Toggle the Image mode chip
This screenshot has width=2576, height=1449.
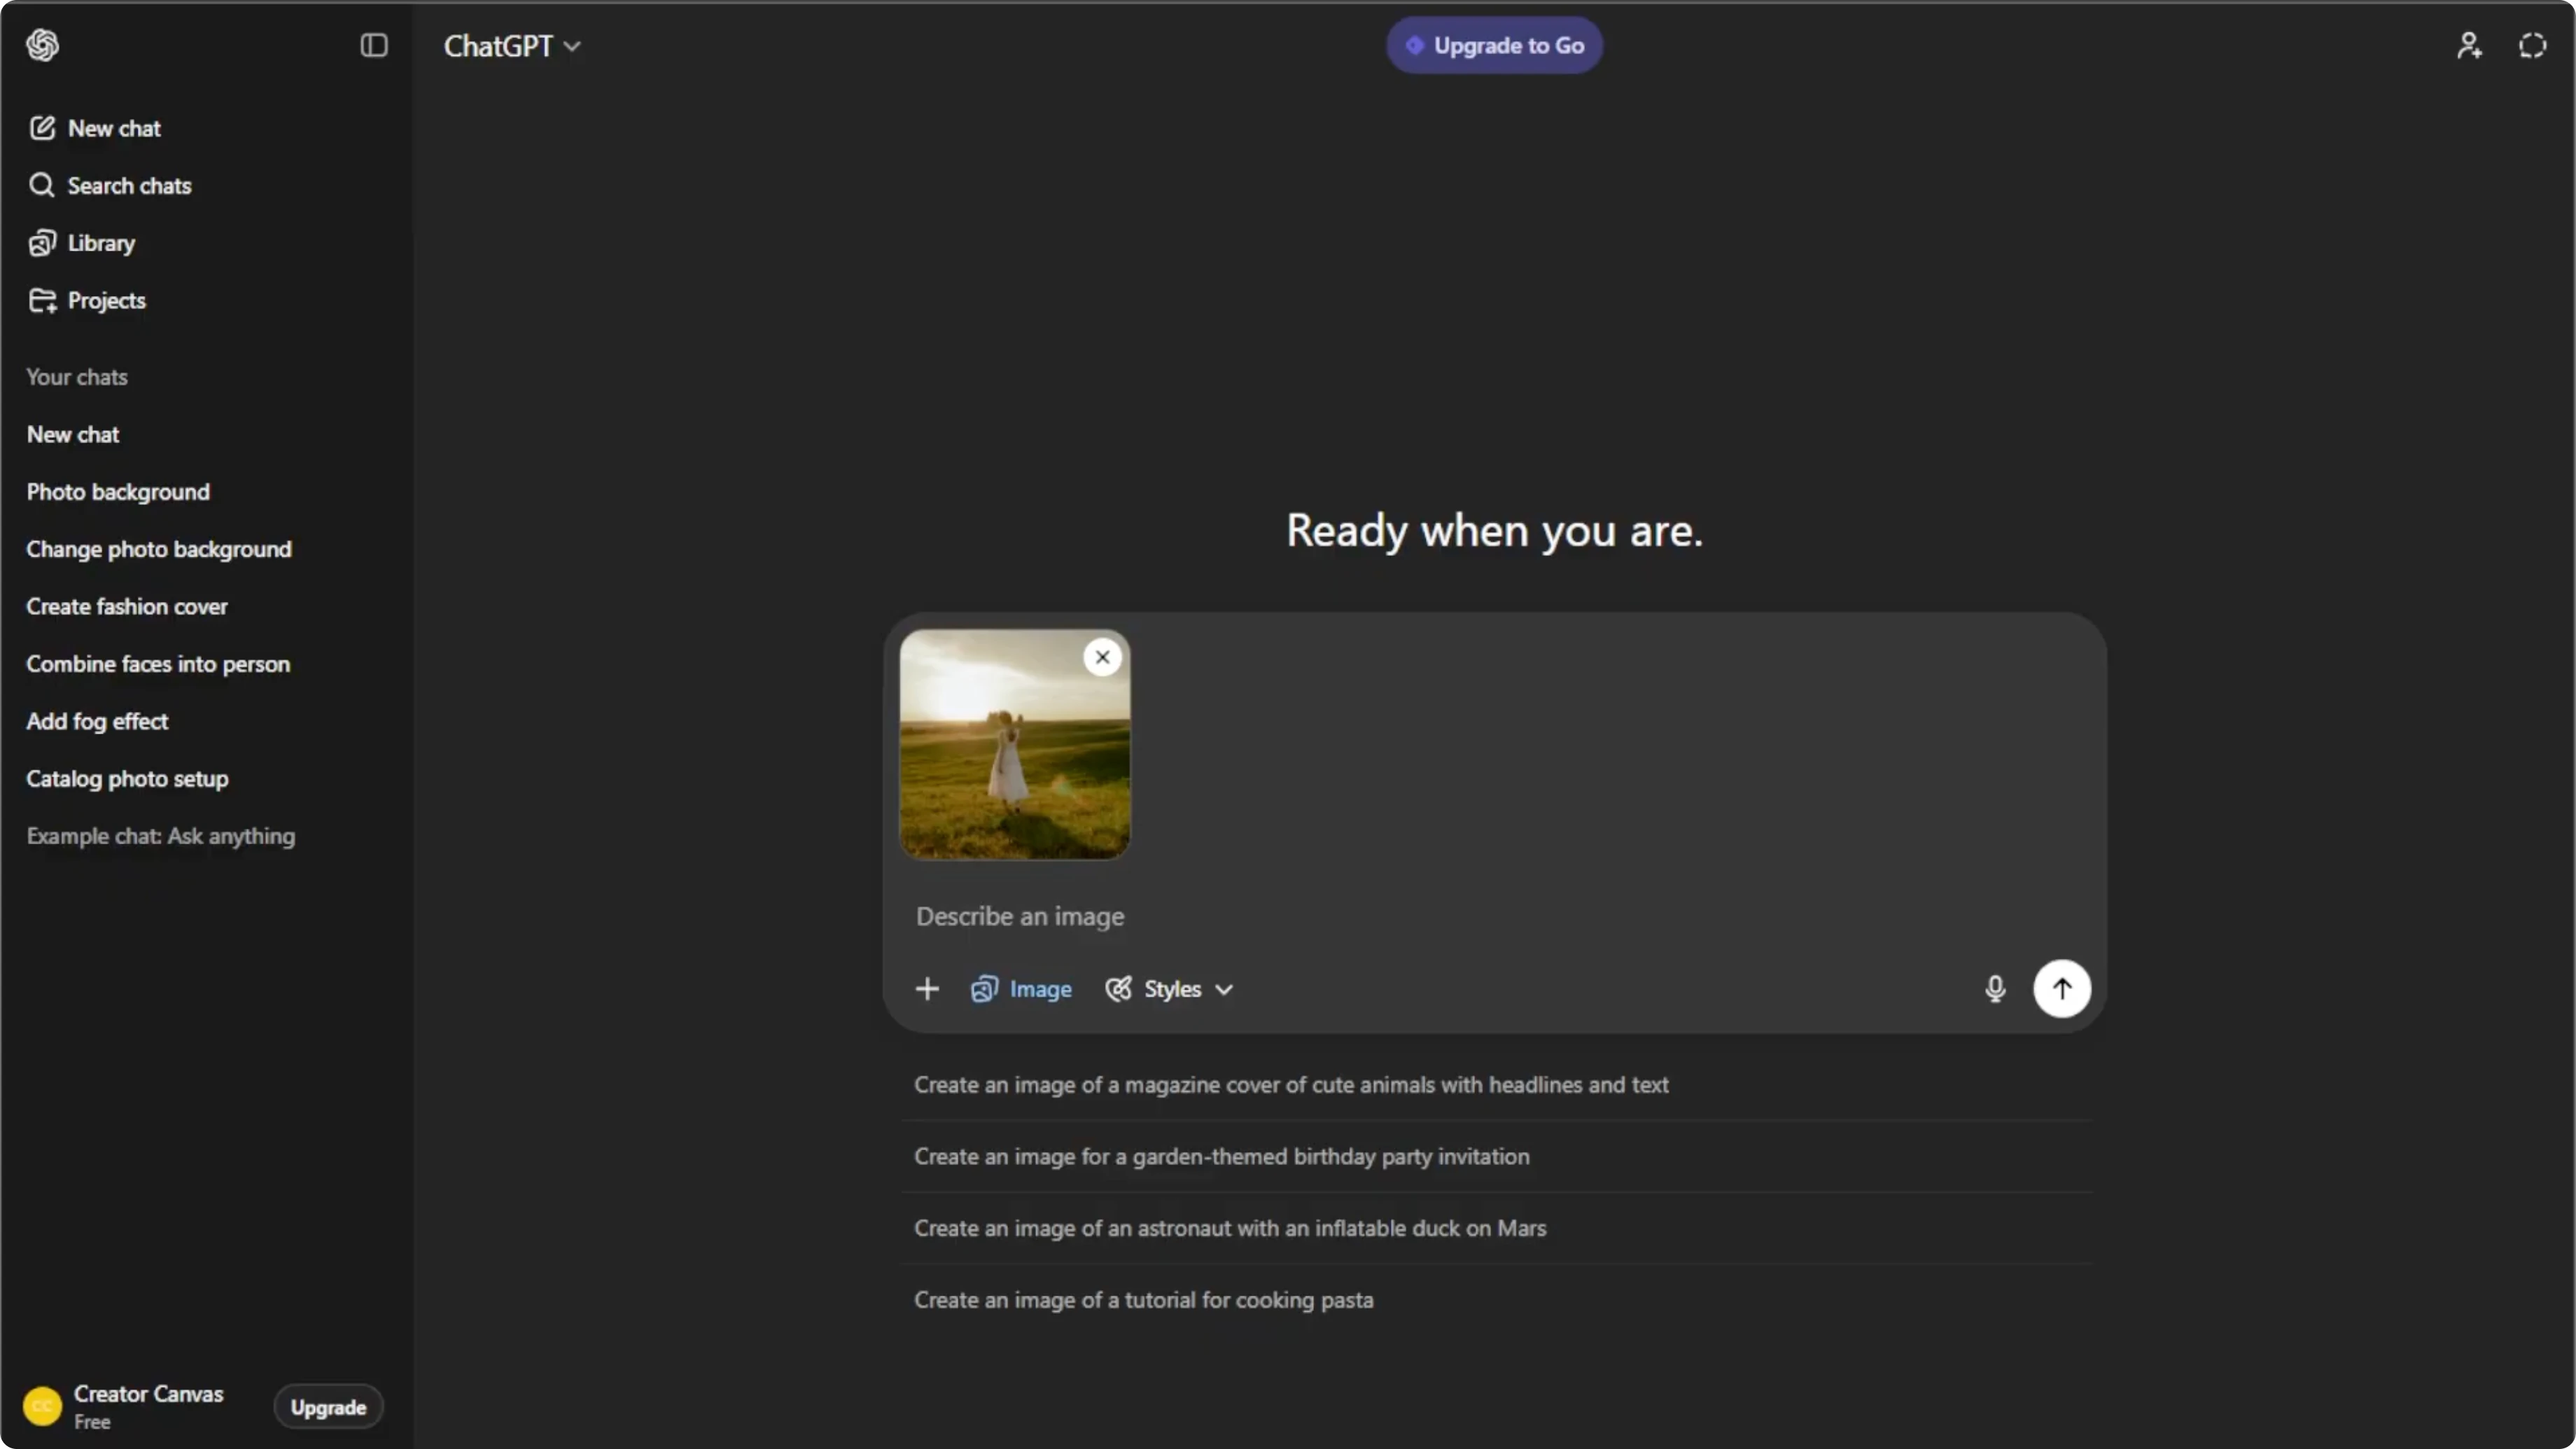1021,989
